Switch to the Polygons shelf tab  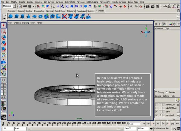point(71,11)
